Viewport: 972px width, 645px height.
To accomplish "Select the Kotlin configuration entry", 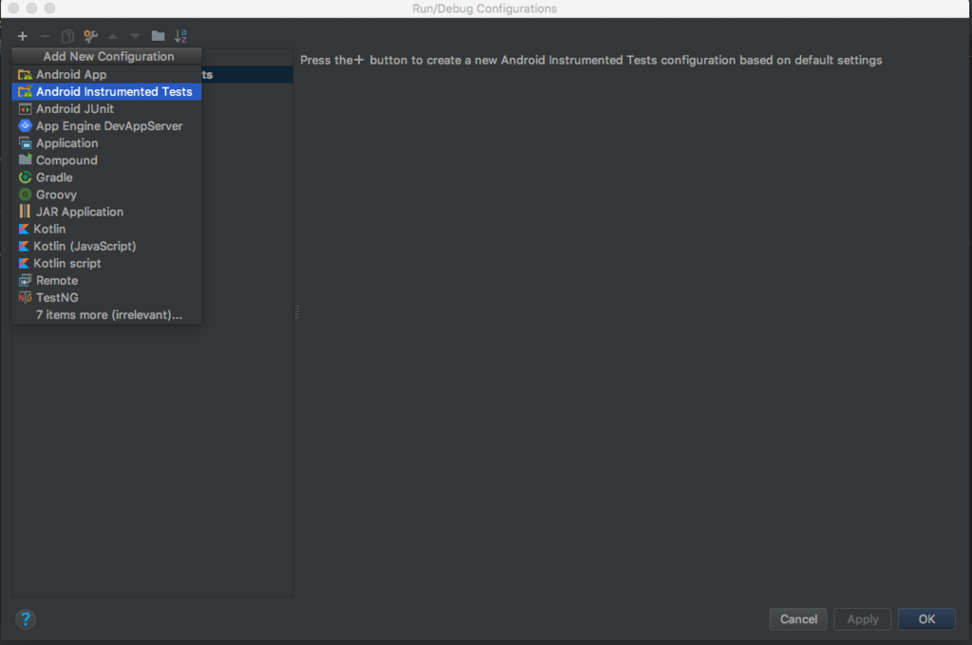I will (x=106, y=229).
